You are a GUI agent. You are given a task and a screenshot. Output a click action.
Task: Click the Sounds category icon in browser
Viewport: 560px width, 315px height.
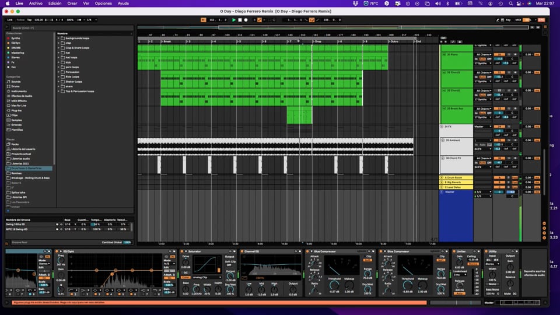tap(9, 82)
